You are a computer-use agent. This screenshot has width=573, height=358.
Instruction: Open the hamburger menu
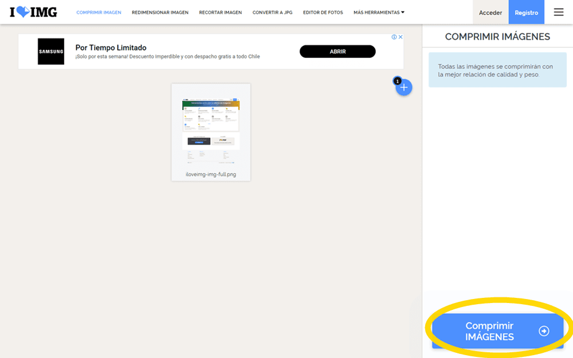pos(558,12)
